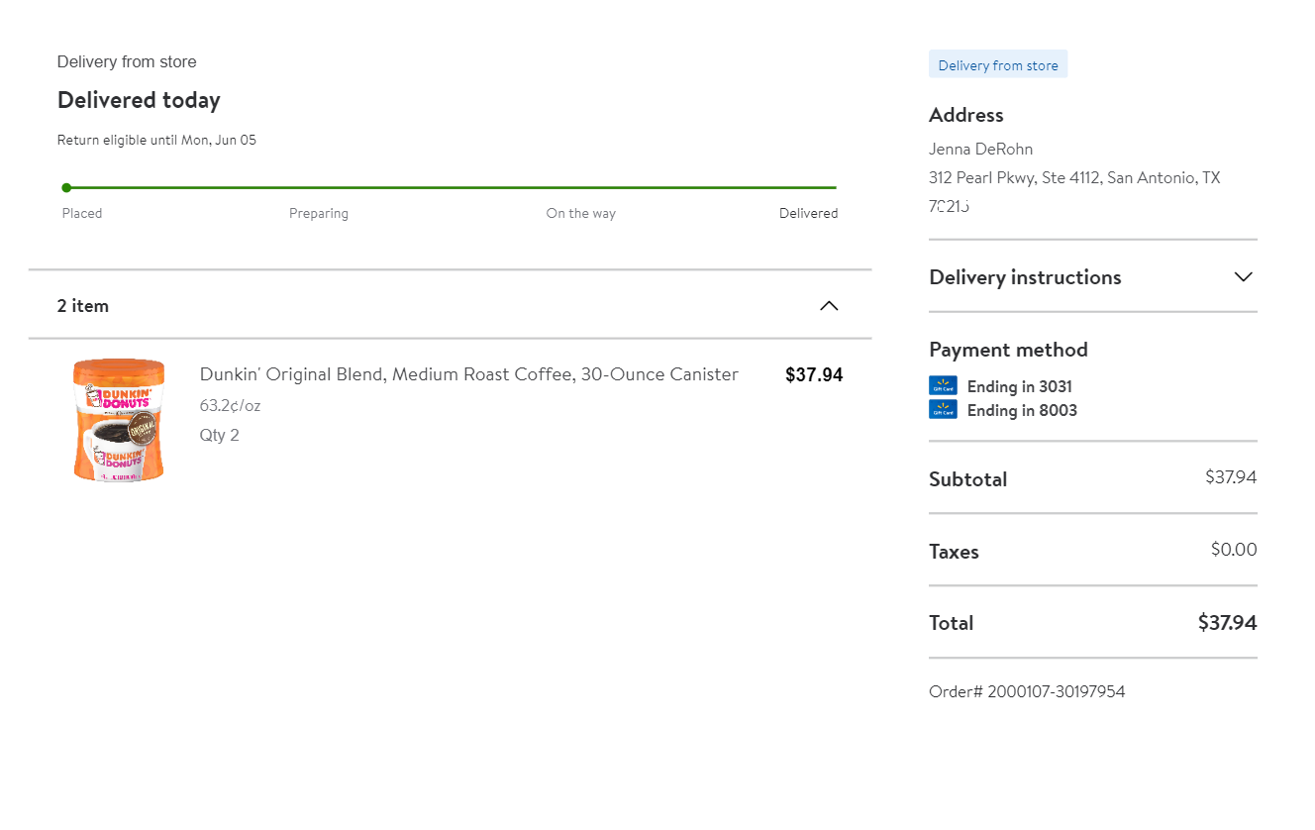This screenshot has height=830, width=1315.
Task: Expand the Delivery instructions chevron
Action: coord(1244,277)
